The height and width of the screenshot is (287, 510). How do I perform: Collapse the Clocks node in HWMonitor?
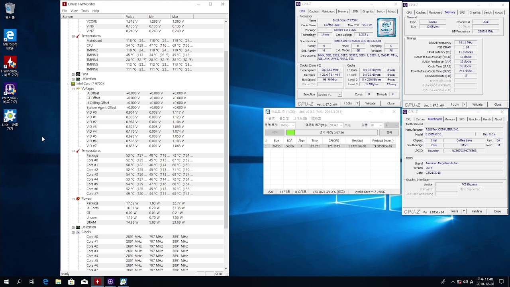click(x=73, y=232)
